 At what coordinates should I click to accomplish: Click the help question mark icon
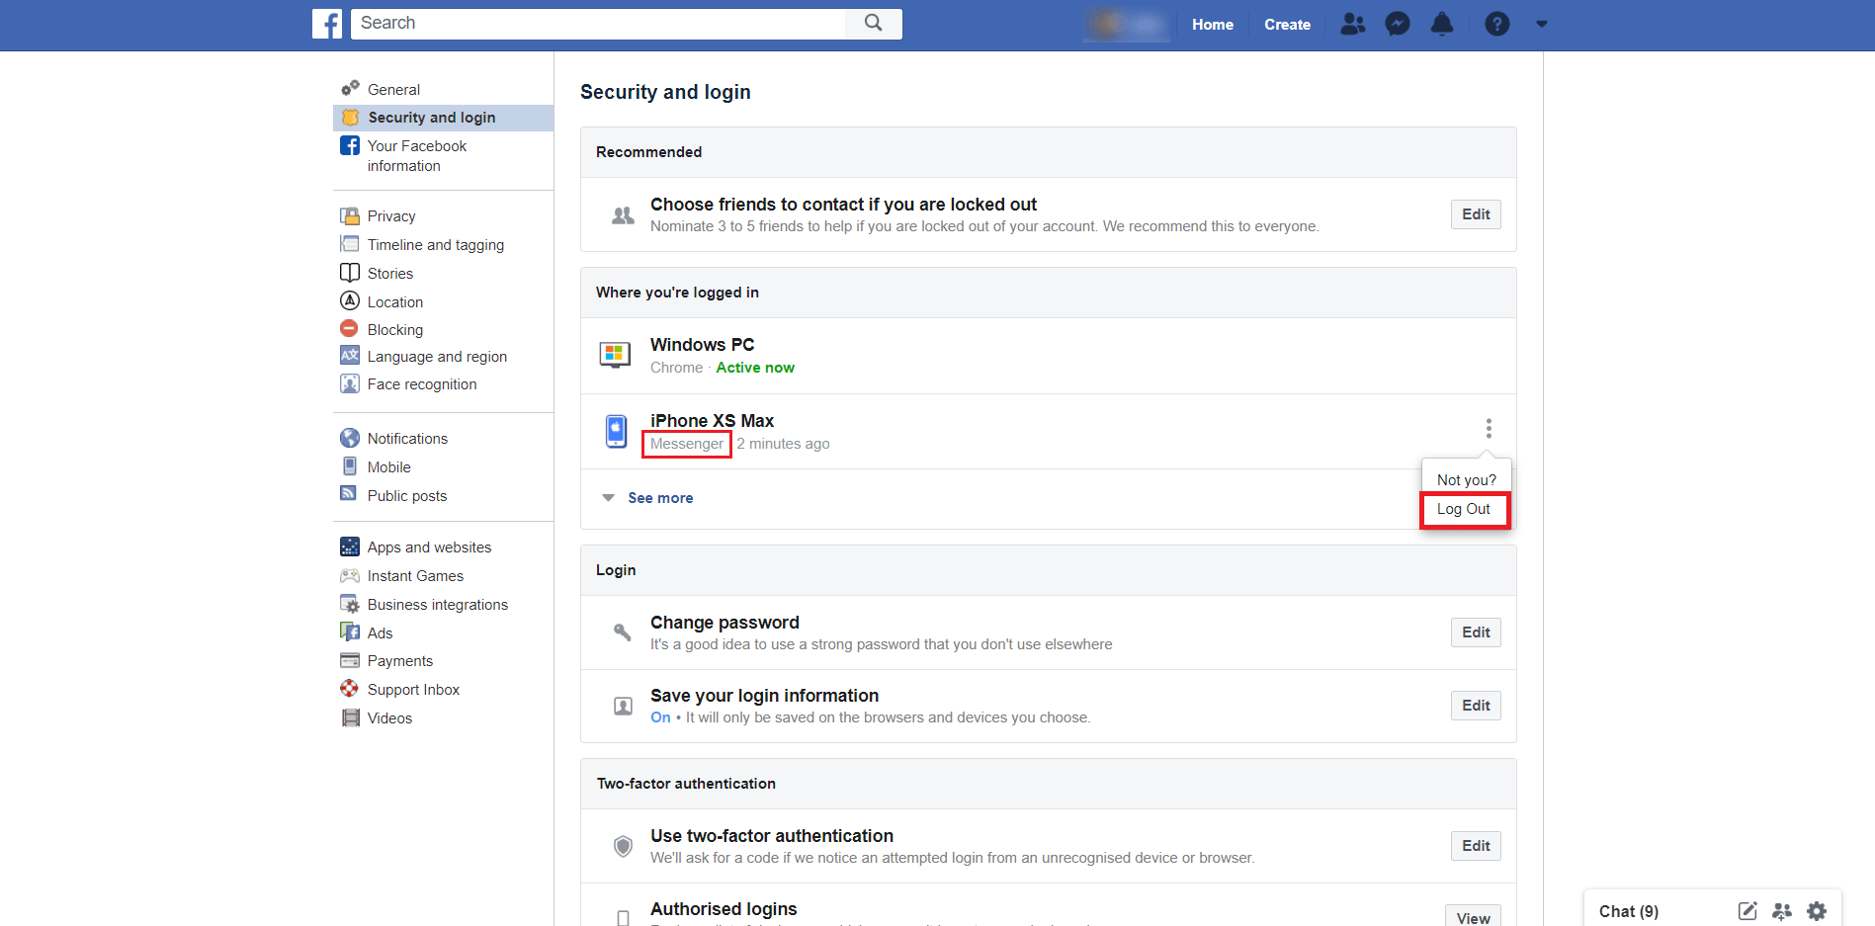(x=1496, y=24)
